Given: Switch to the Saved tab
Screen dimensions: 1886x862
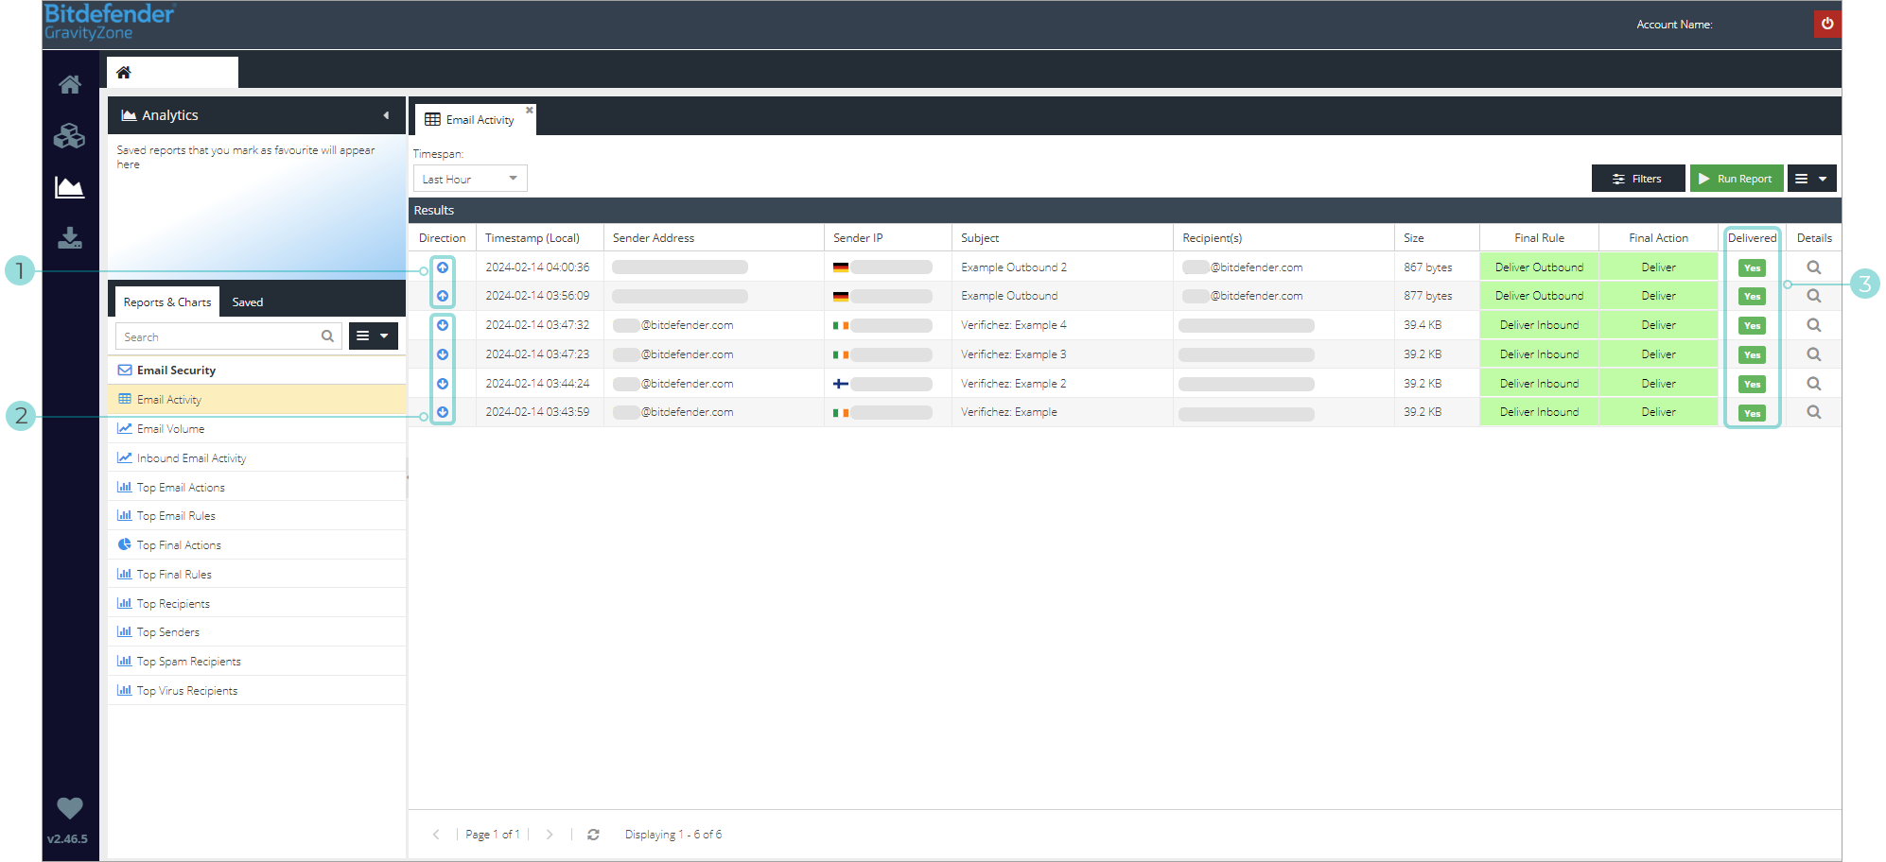Looking at the screenshot, I should (247, 302).
